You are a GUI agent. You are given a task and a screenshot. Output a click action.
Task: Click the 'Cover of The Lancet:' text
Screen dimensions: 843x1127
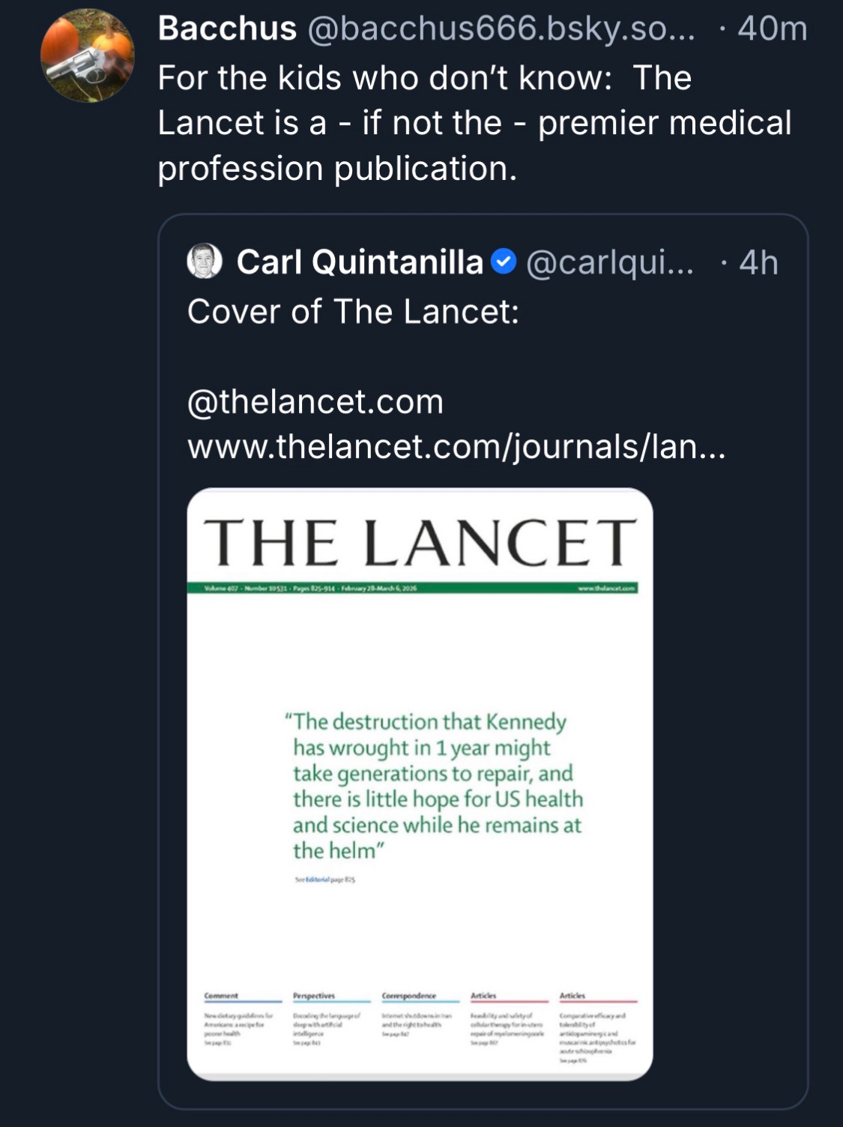[x=353, y=311]
